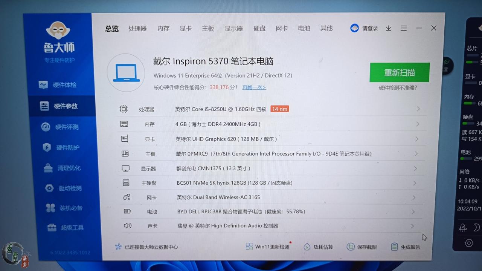The image size is (482, 271).
Task: Open the hamburger menu at top right
Action: click(x=404, y=28)
